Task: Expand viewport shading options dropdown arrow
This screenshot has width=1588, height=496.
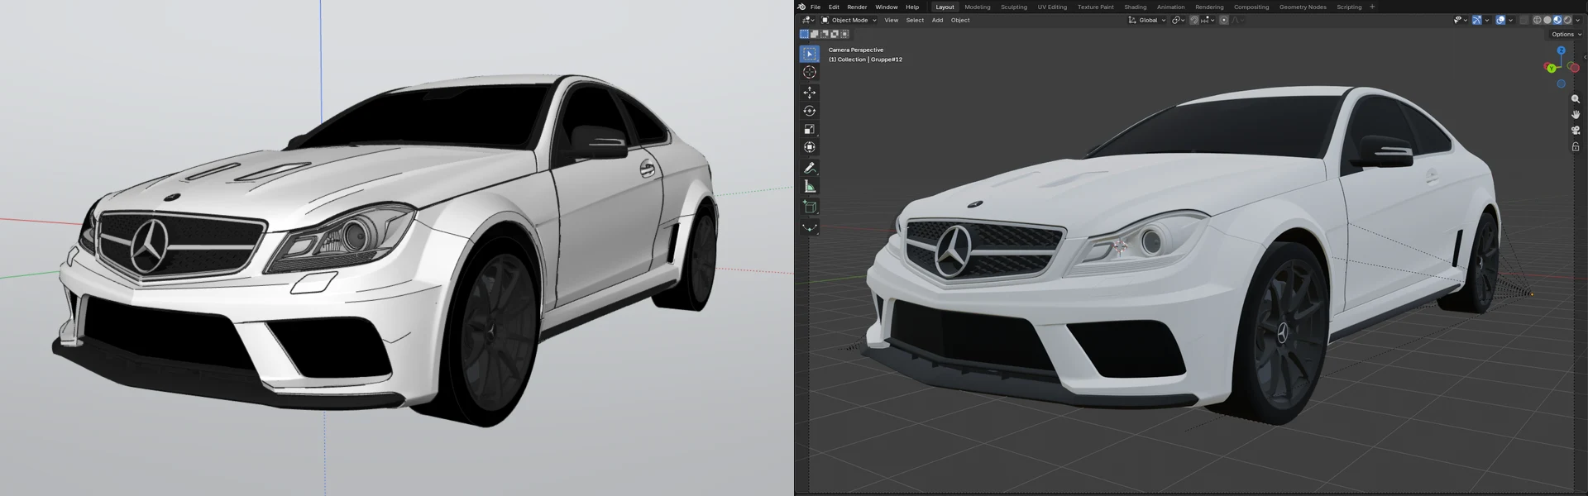Action: click(1578, 20)
